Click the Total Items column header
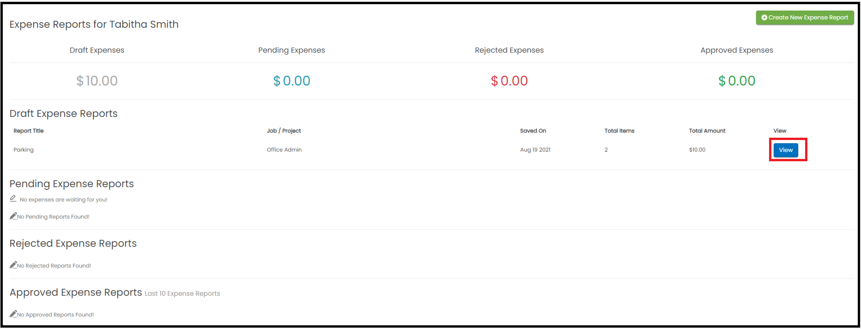Image resolution: width=861 pixels, height=329 pixels. [x=619, y=131]
